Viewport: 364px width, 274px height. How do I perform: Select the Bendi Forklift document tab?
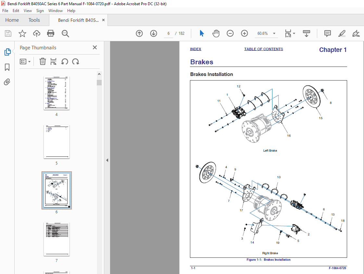[x=78, y=20]
